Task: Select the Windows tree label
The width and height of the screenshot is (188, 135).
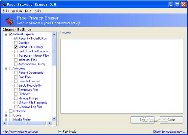Action: [19, 68]
